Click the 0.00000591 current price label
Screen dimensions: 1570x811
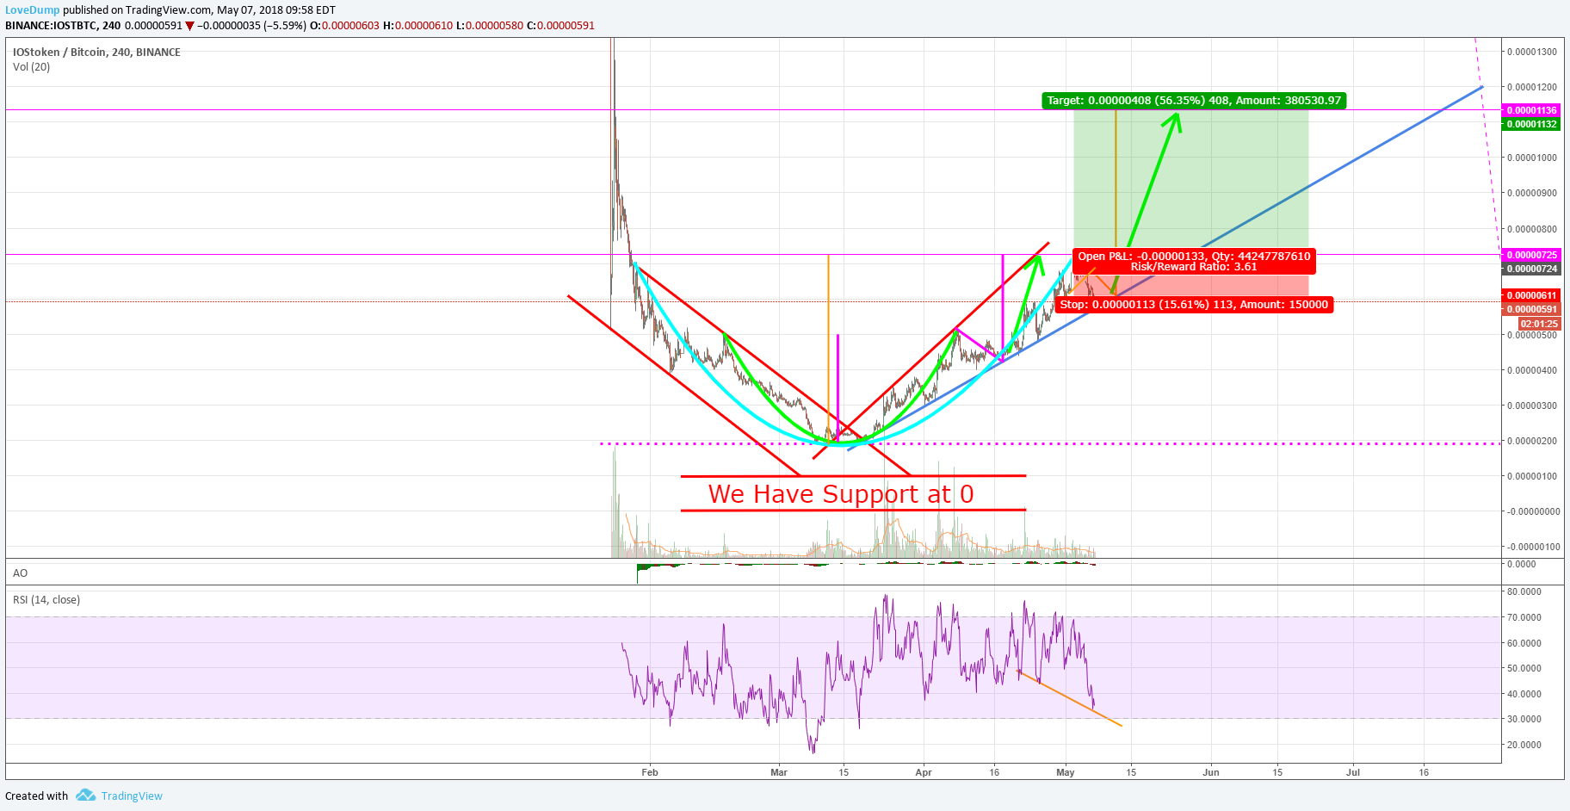coord(1531,309)
